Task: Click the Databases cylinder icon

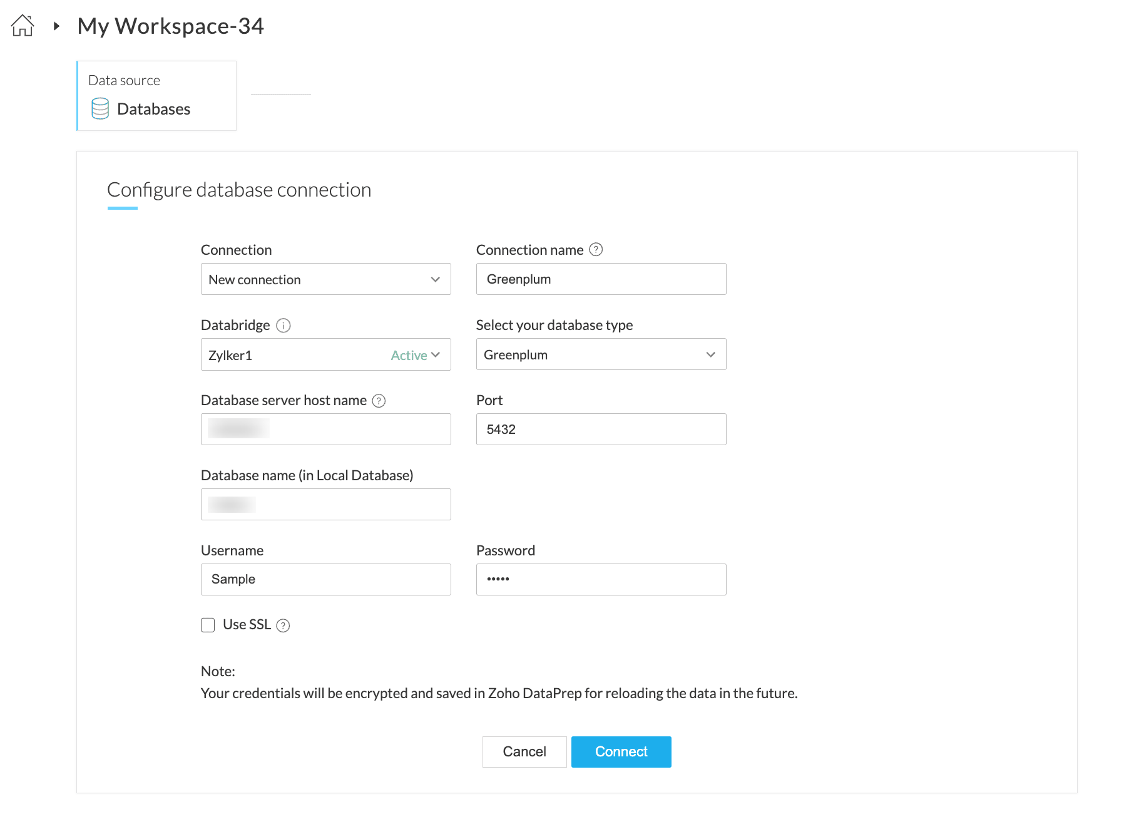Action: [x=100, y=108]
